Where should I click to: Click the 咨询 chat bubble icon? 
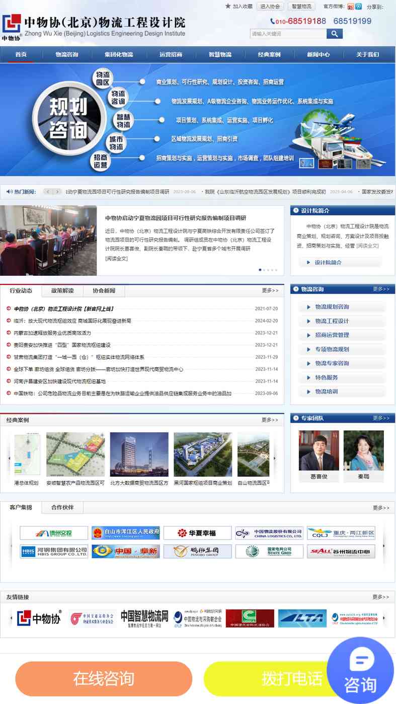click(x=360, y=670)
